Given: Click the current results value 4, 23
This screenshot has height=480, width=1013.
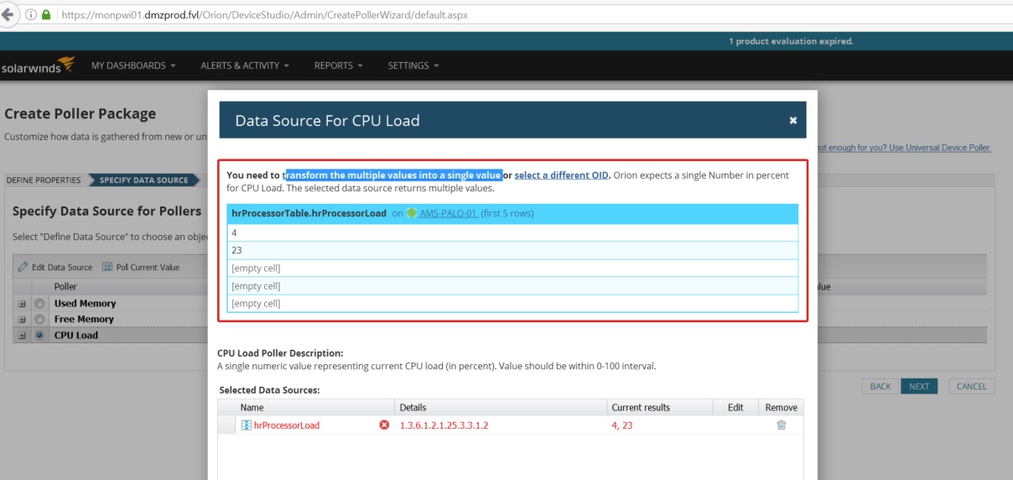Looking at the screenshot, I should pos(622,425).
